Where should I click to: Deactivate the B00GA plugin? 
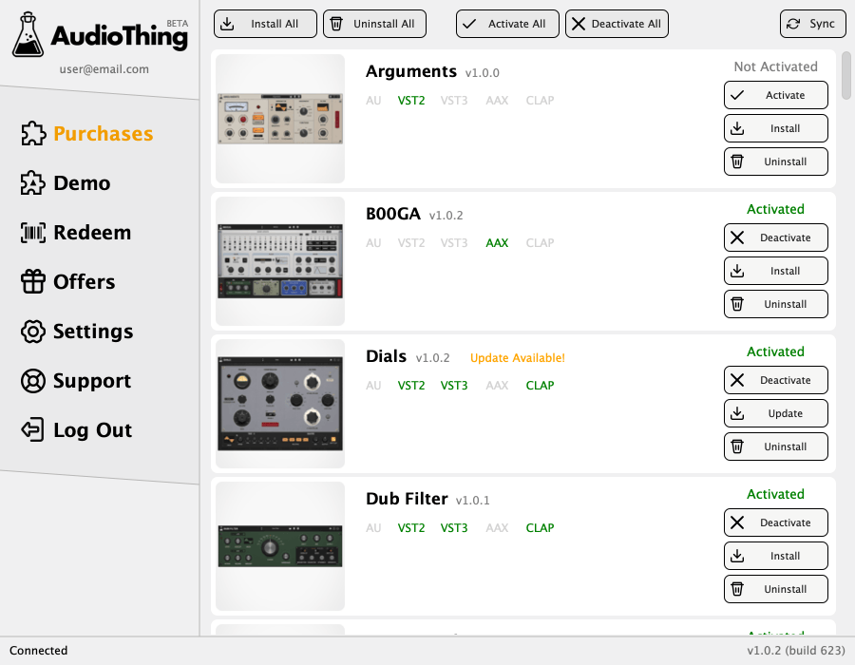pos(775,237)
